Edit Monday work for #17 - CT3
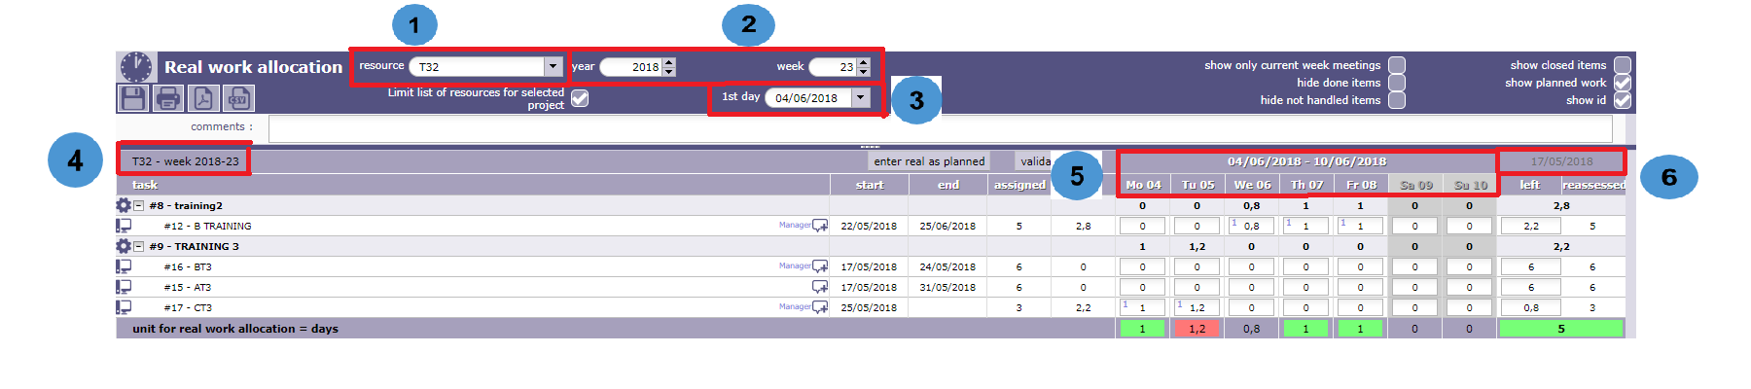The height and width of the screenshot is (389, 1751). (1143, 307)
